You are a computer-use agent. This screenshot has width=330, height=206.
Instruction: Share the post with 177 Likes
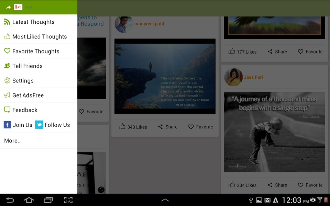coord(277,51)
